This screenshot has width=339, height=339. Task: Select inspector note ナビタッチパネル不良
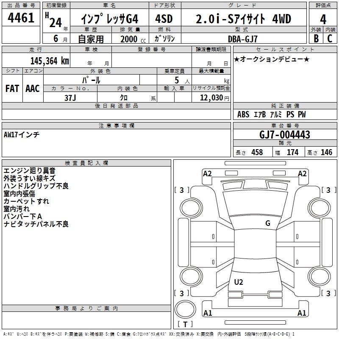click(x=36, y=224)
